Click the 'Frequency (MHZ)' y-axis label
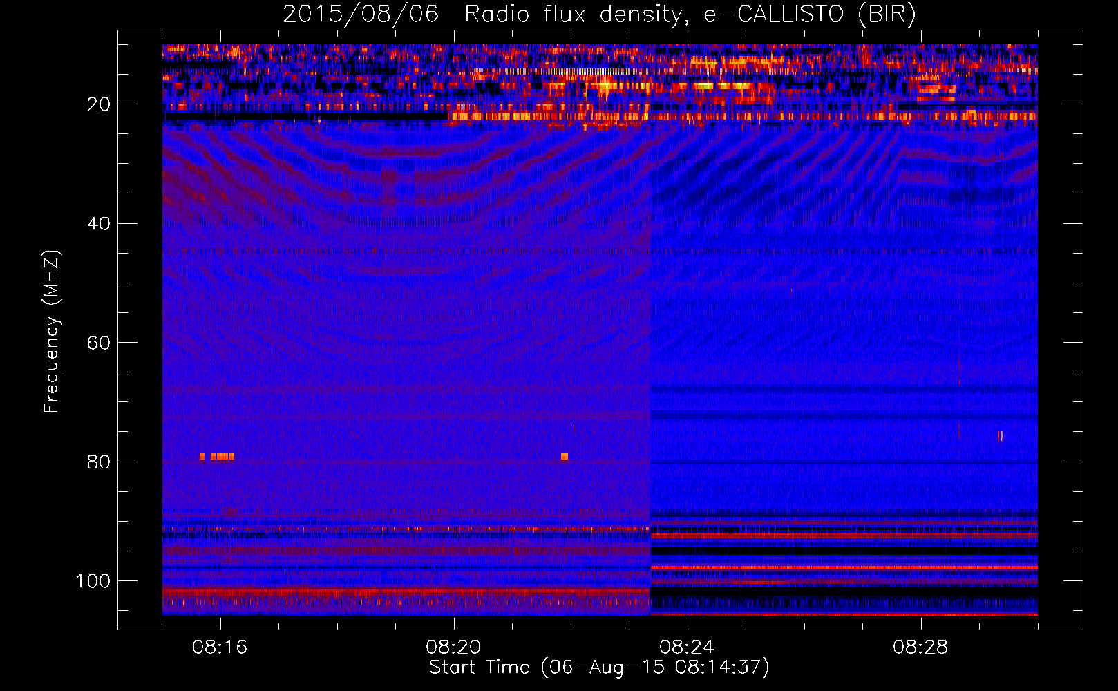The width and height of the screenshot is (1118, 691). click(52, 332)
